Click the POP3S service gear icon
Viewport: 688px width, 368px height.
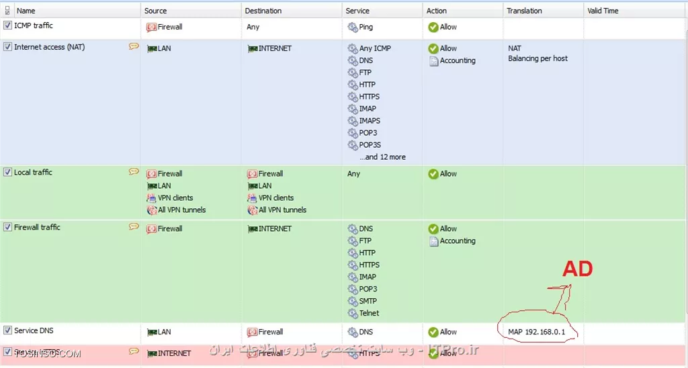tap(353, 145)
